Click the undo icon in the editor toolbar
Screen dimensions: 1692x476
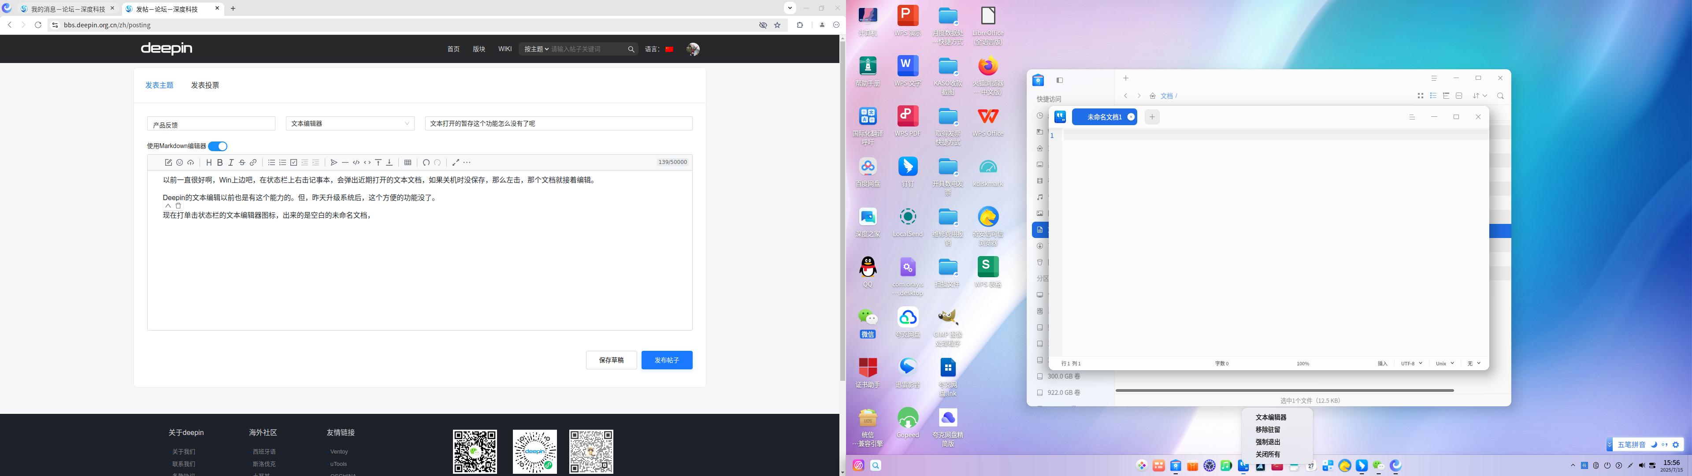click(x=426, y=162)
